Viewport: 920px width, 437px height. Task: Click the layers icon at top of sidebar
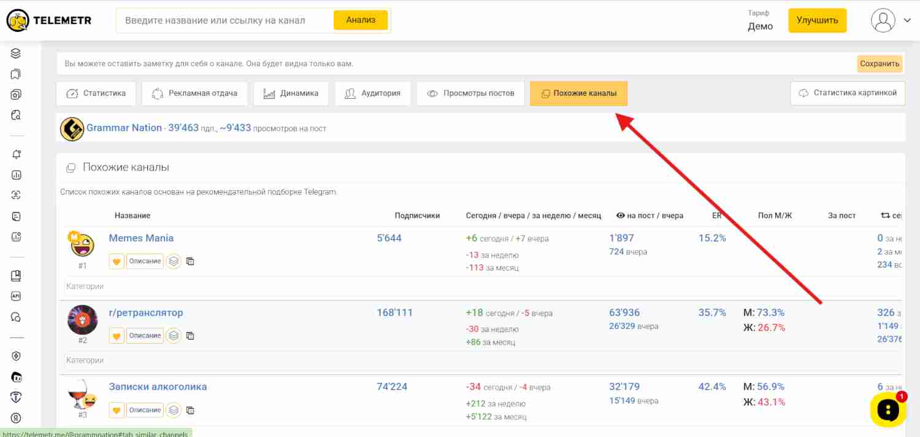coord(16,53)
